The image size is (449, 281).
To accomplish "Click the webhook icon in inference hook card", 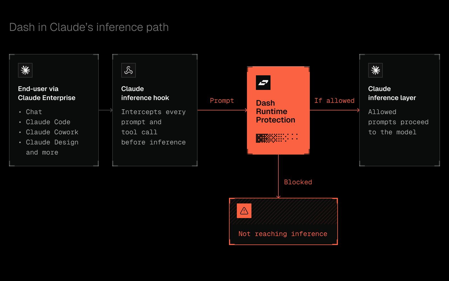I will [x=129, y=70].
